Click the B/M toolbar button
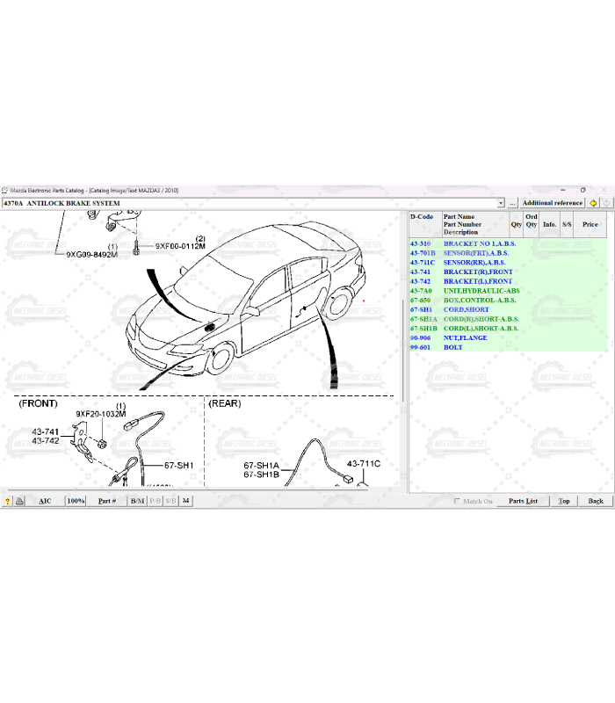The width and height of the screenshot is (615, 703). [137, 501]
